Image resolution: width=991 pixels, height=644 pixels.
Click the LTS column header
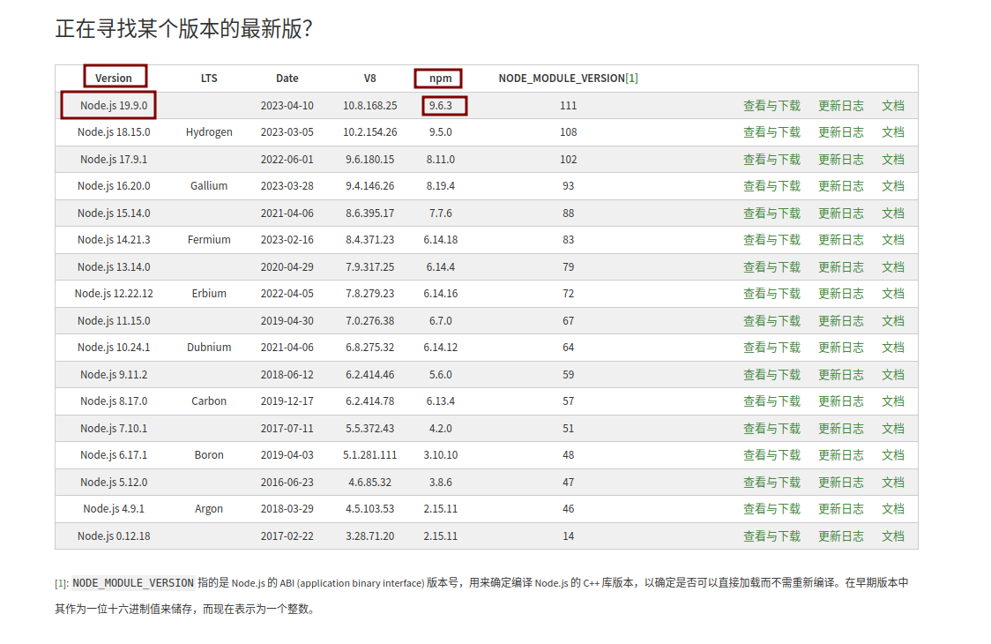click(x=209, y=78)
